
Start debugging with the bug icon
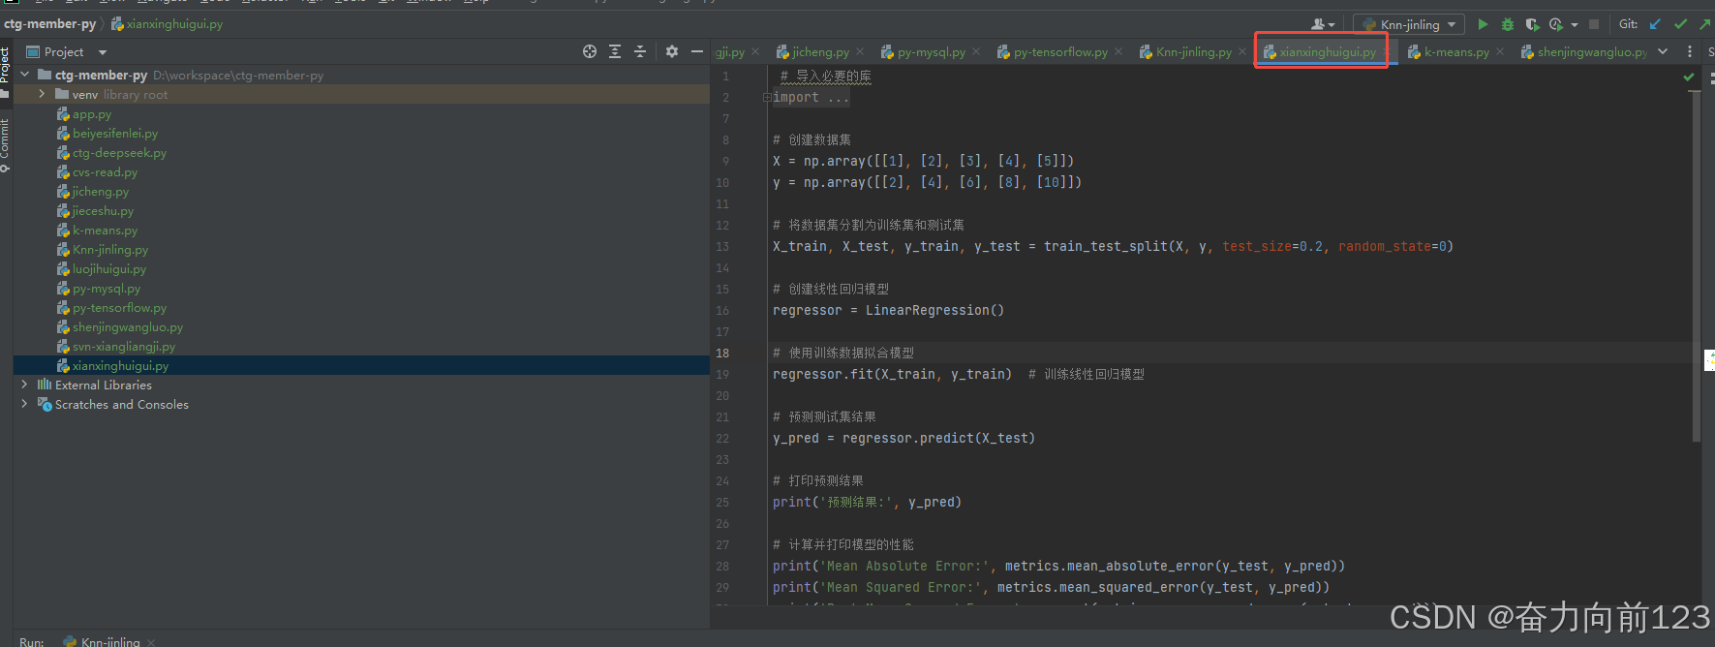point(1508,24)
